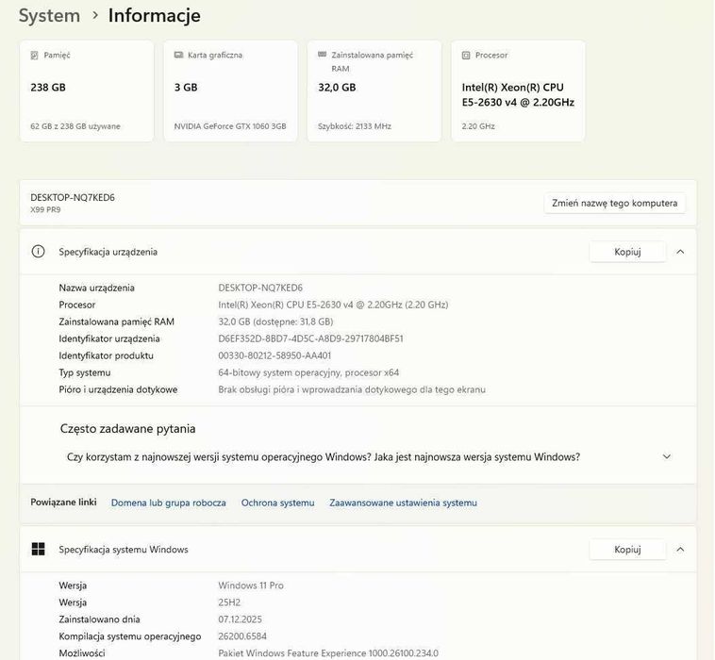
Task: Click the Identyfikator urządzenia label
Action: tap(109, 338)
